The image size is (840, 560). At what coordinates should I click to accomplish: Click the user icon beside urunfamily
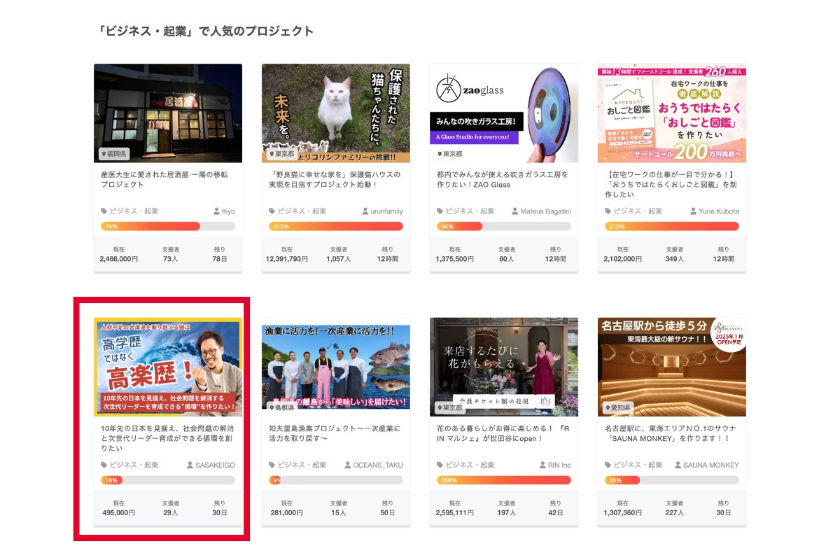click(x=365, y=211)
